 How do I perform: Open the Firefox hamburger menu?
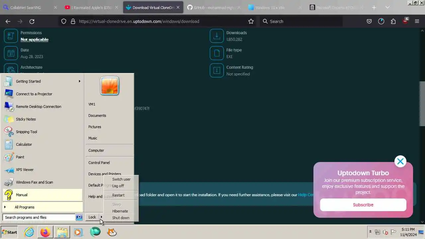pyautogui.click(x=417, y=21)
